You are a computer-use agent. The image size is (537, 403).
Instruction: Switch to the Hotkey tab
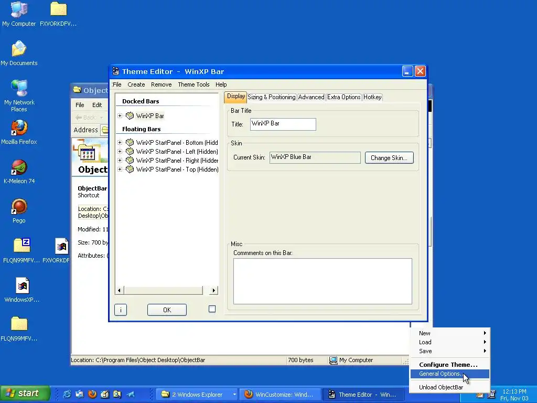click(x=372, y=97)
